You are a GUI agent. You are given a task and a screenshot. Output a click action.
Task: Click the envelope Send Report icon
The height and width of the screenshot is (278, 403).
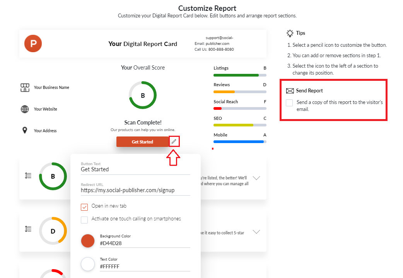pos(290,91)
